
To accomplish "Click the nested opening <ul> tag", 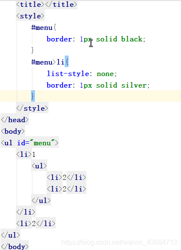I will click(39, 166).
